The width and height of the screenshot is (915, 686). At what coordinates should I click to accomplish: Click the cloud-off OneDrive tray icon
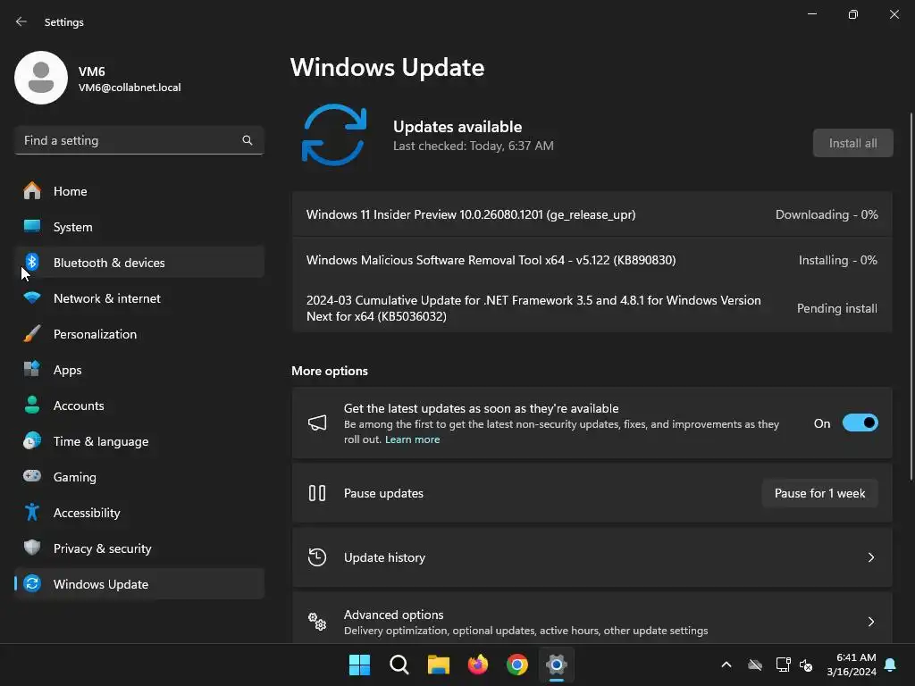[x=755, y=665]
